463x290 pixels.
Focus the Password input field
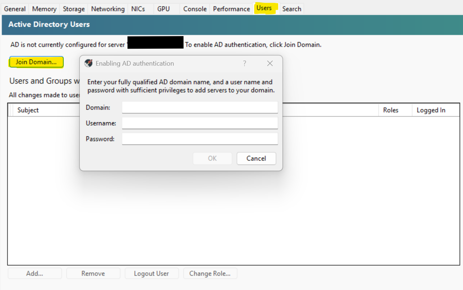point(200,139)
